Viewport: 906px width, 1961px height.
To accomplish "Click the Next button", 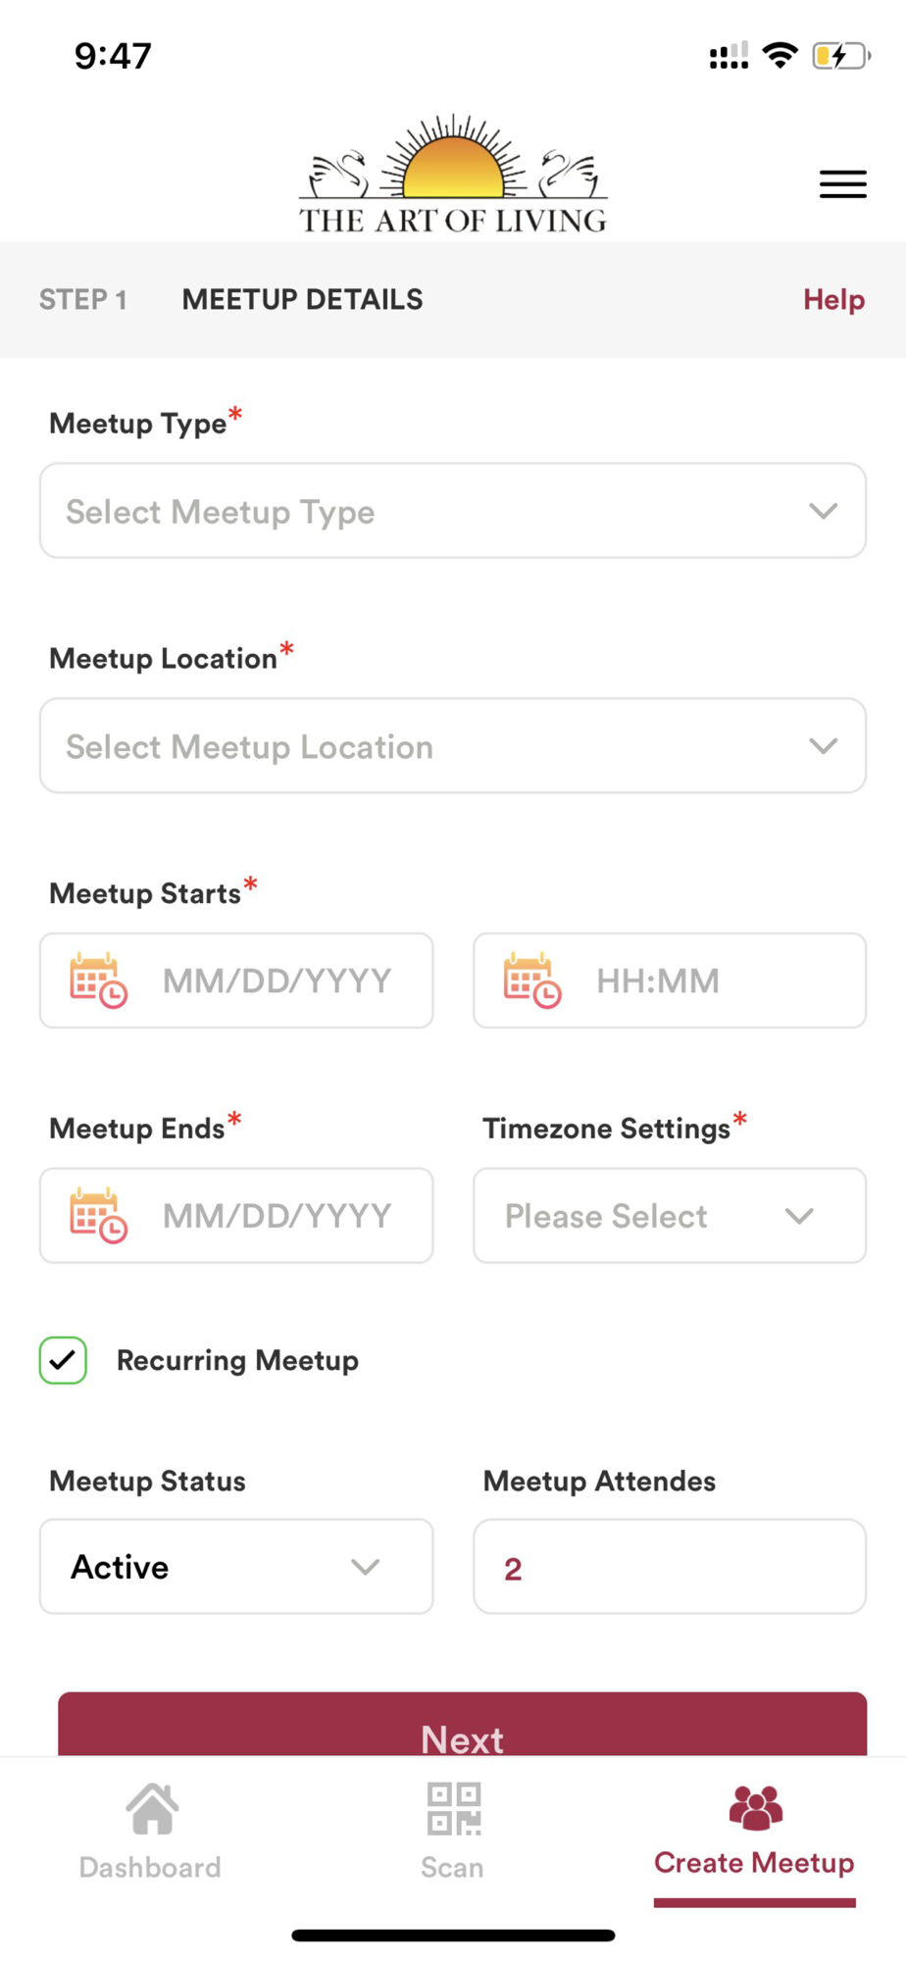I will 463,1725.
